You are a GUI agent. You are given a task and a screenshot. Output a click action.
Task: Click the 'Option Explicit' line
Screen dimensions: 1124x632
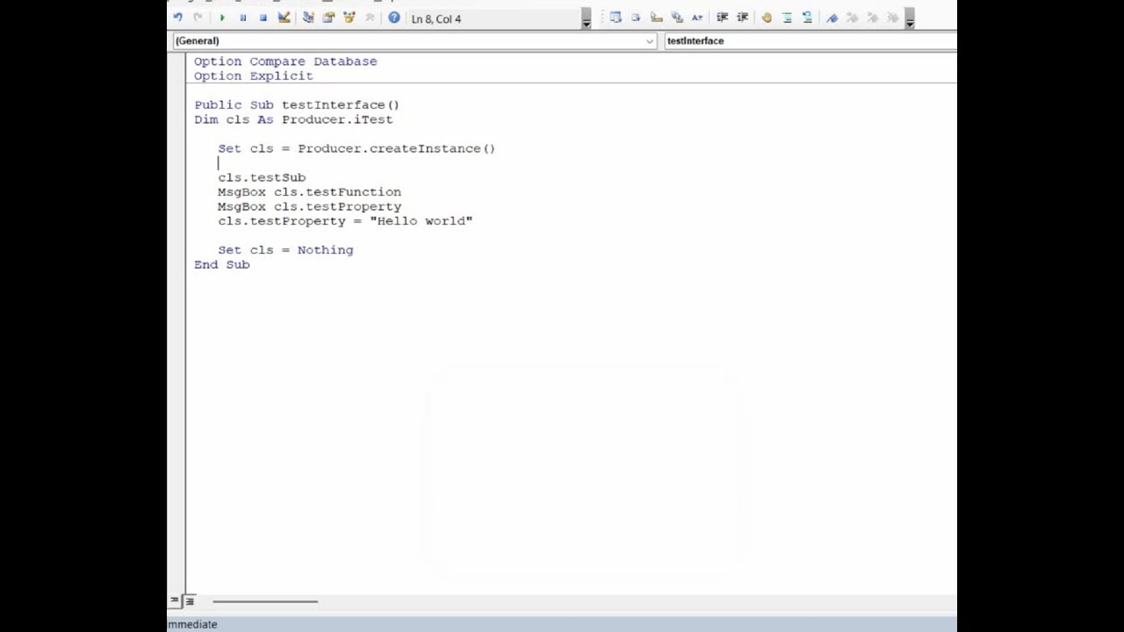tap(253, 75)
